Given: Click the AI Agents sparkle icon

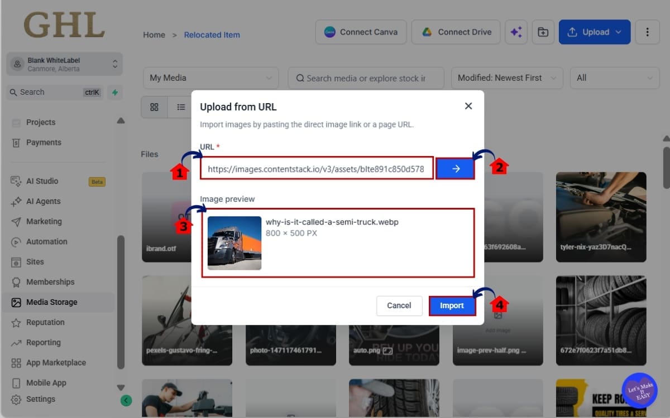Looking at the screenshot, I should pos(16,201).
